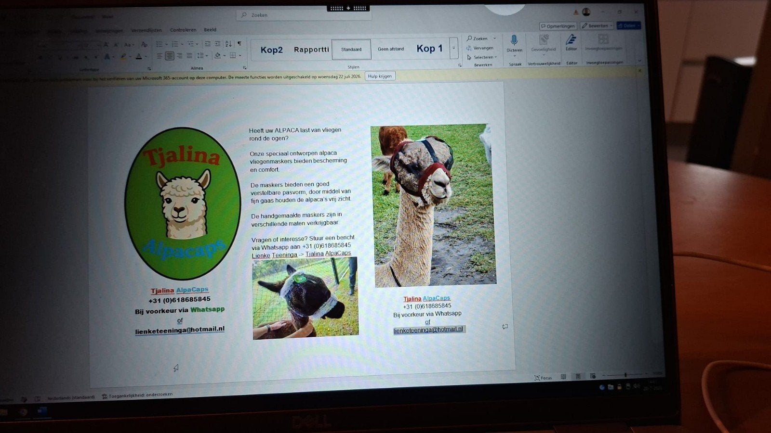Open the font dialog launcher

click(149, 69)
